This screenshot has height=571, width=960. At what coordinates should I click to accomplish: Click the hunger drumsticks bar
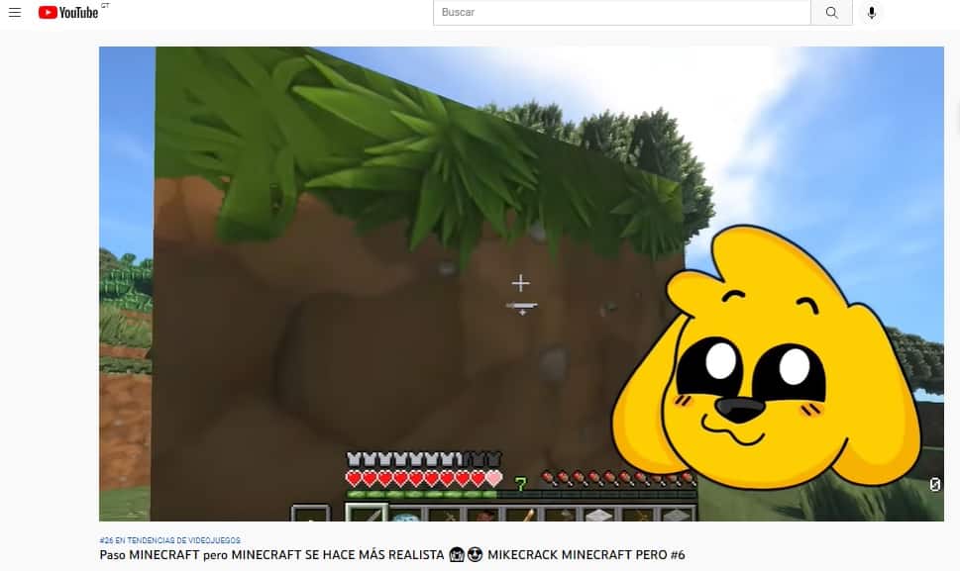[619, 479]
